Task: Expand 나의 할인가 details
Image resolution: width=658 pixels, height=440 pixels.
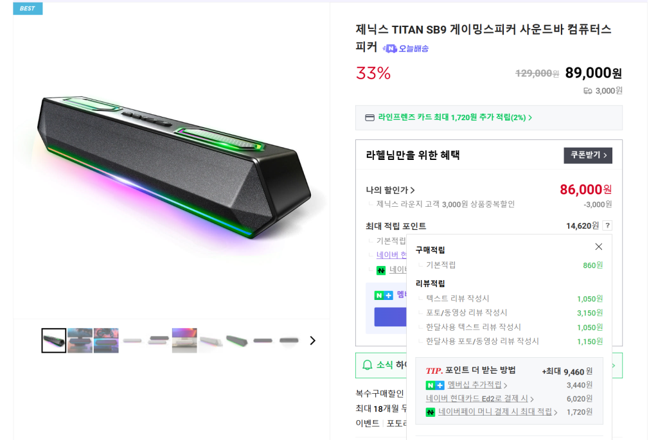Action: coord(390,190)
